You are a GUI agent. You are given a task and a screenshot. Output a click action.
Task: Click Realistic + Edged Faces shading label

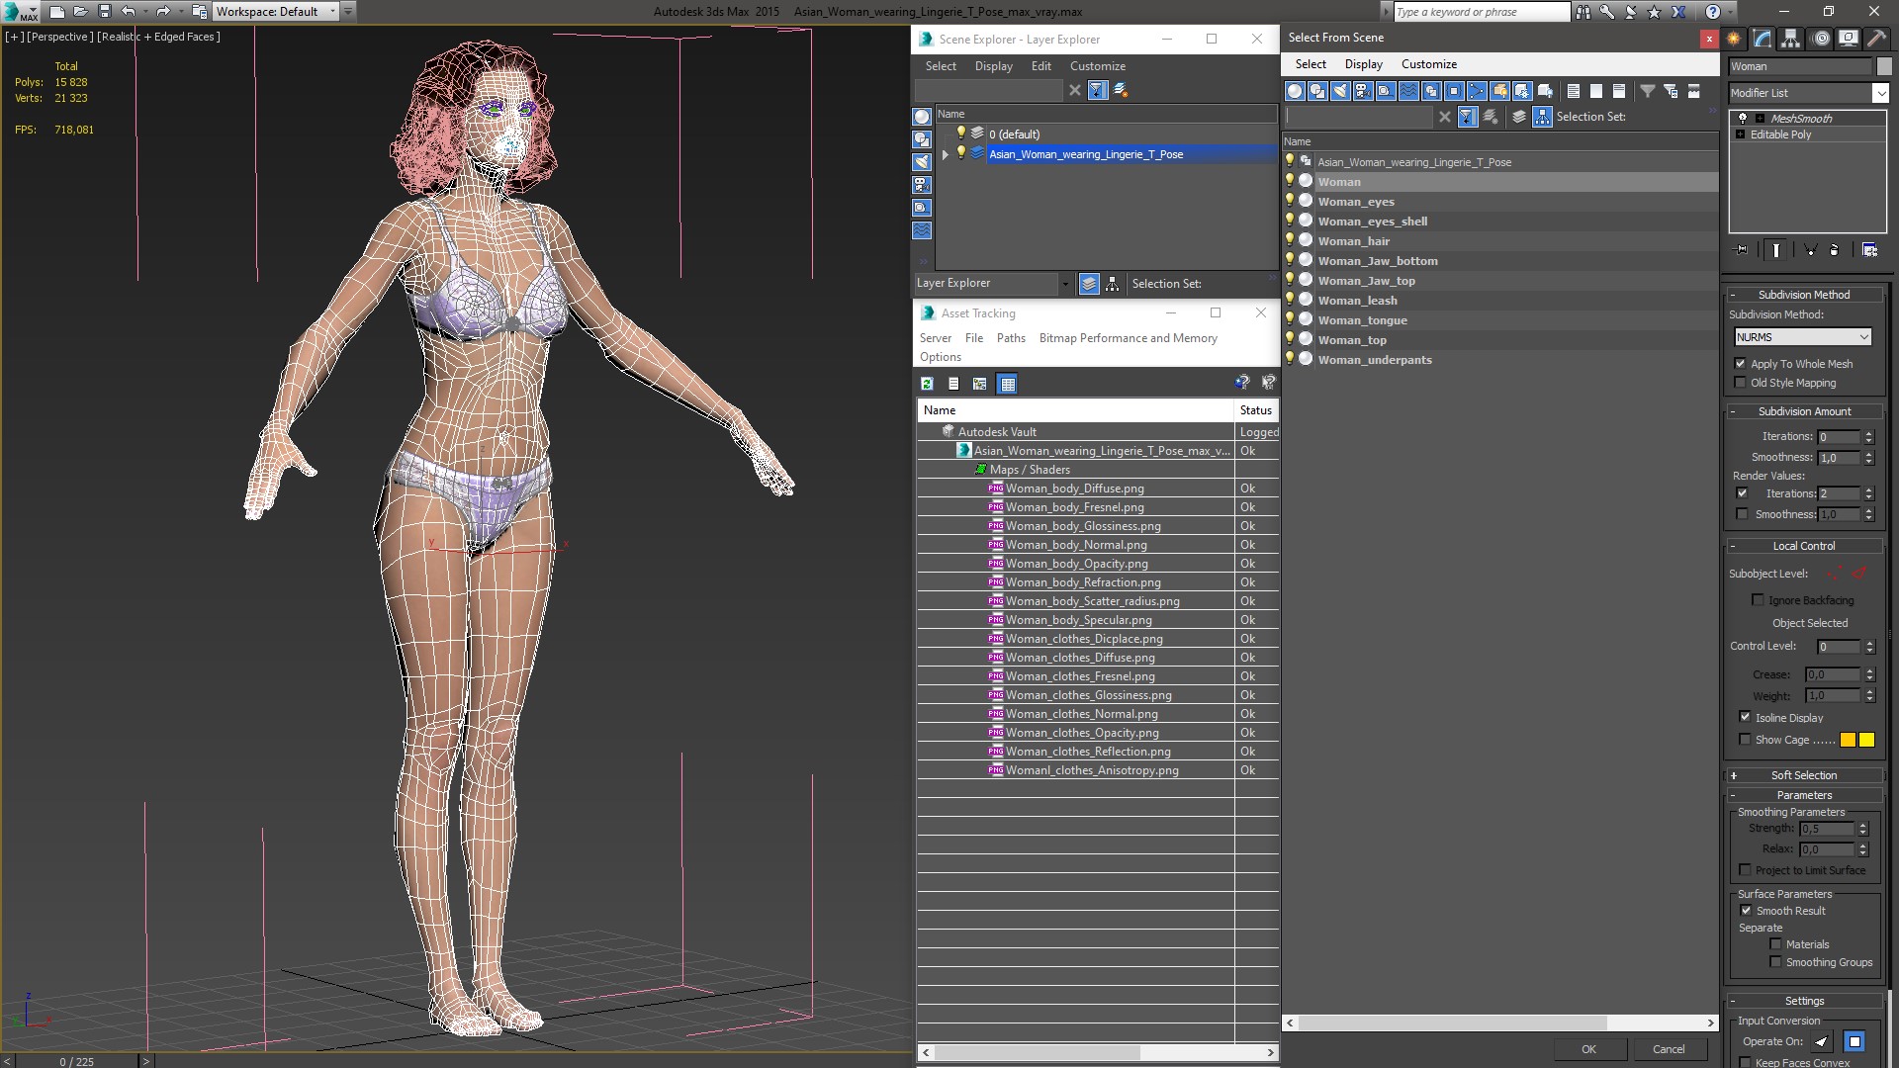pyautogui.click(x=158, y=37)
